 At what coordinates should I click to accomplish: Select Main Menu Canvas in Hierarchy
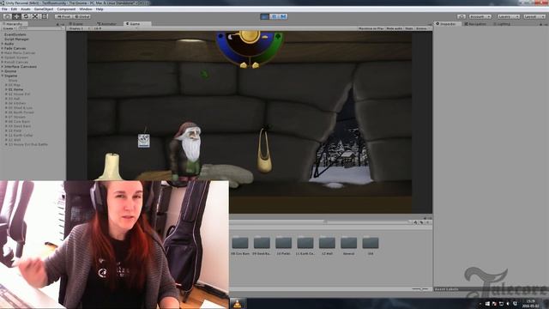(20, 53)
